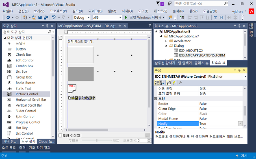The height and width of the screenshot is (159, 256).
Task: Select the Slider Control toolbox item
Action: (x=26, y=111)
